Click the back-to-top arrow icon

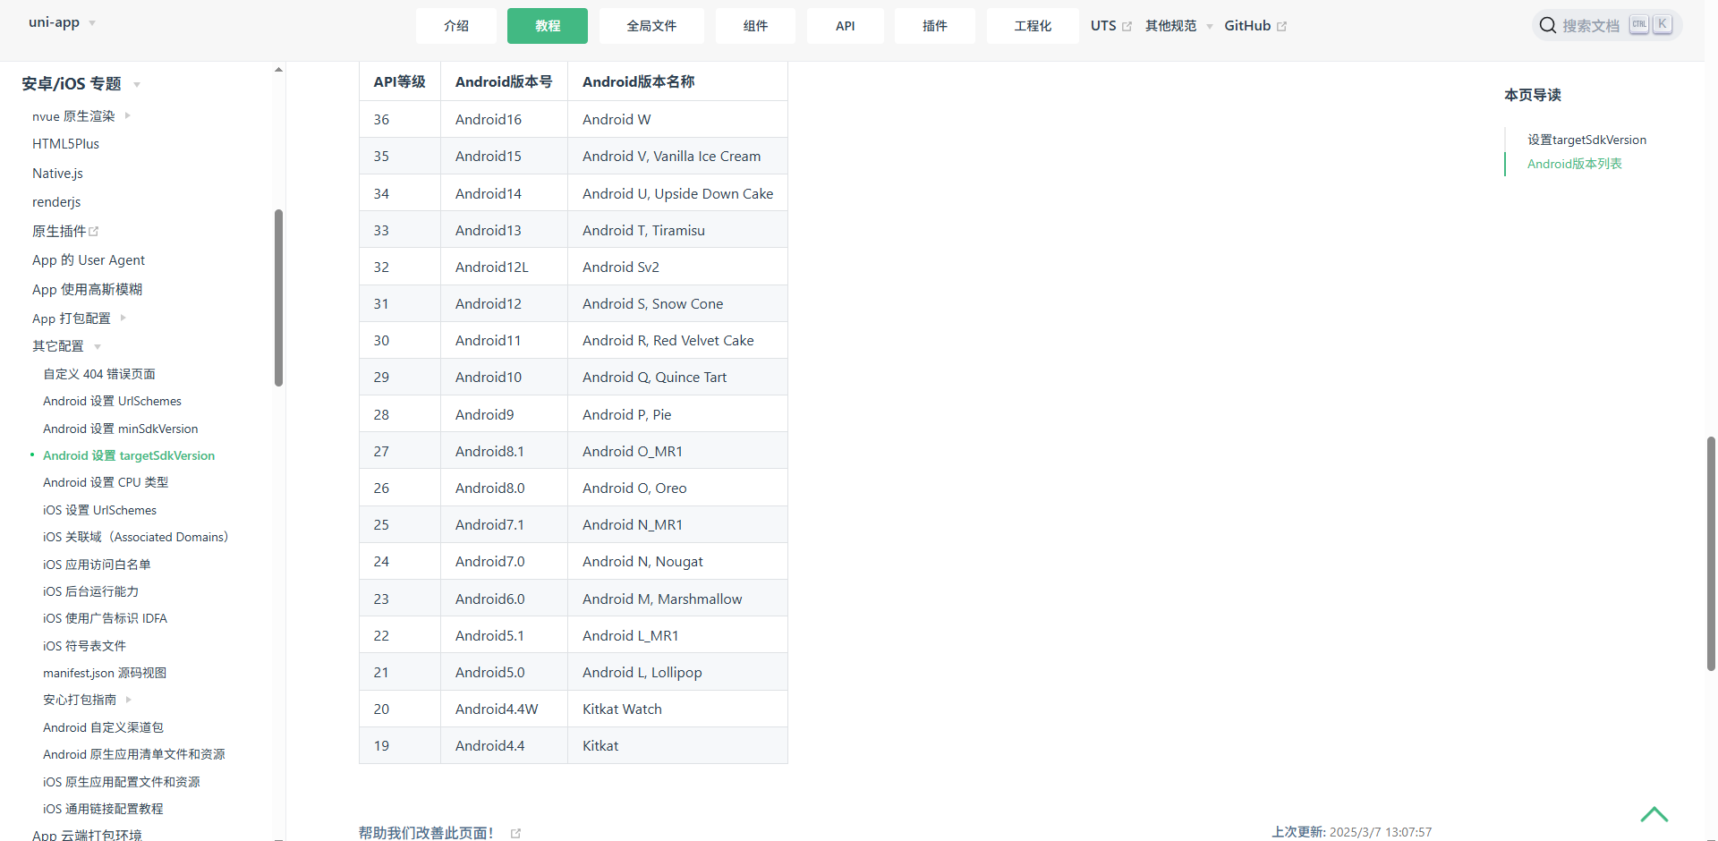pos(1654,814)
